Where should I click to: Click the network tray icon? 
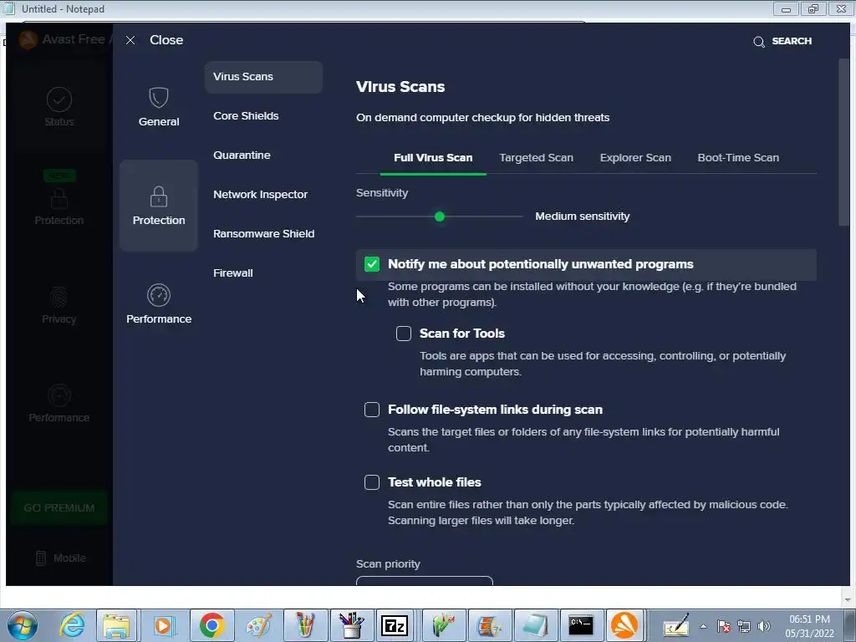[744, 626]
